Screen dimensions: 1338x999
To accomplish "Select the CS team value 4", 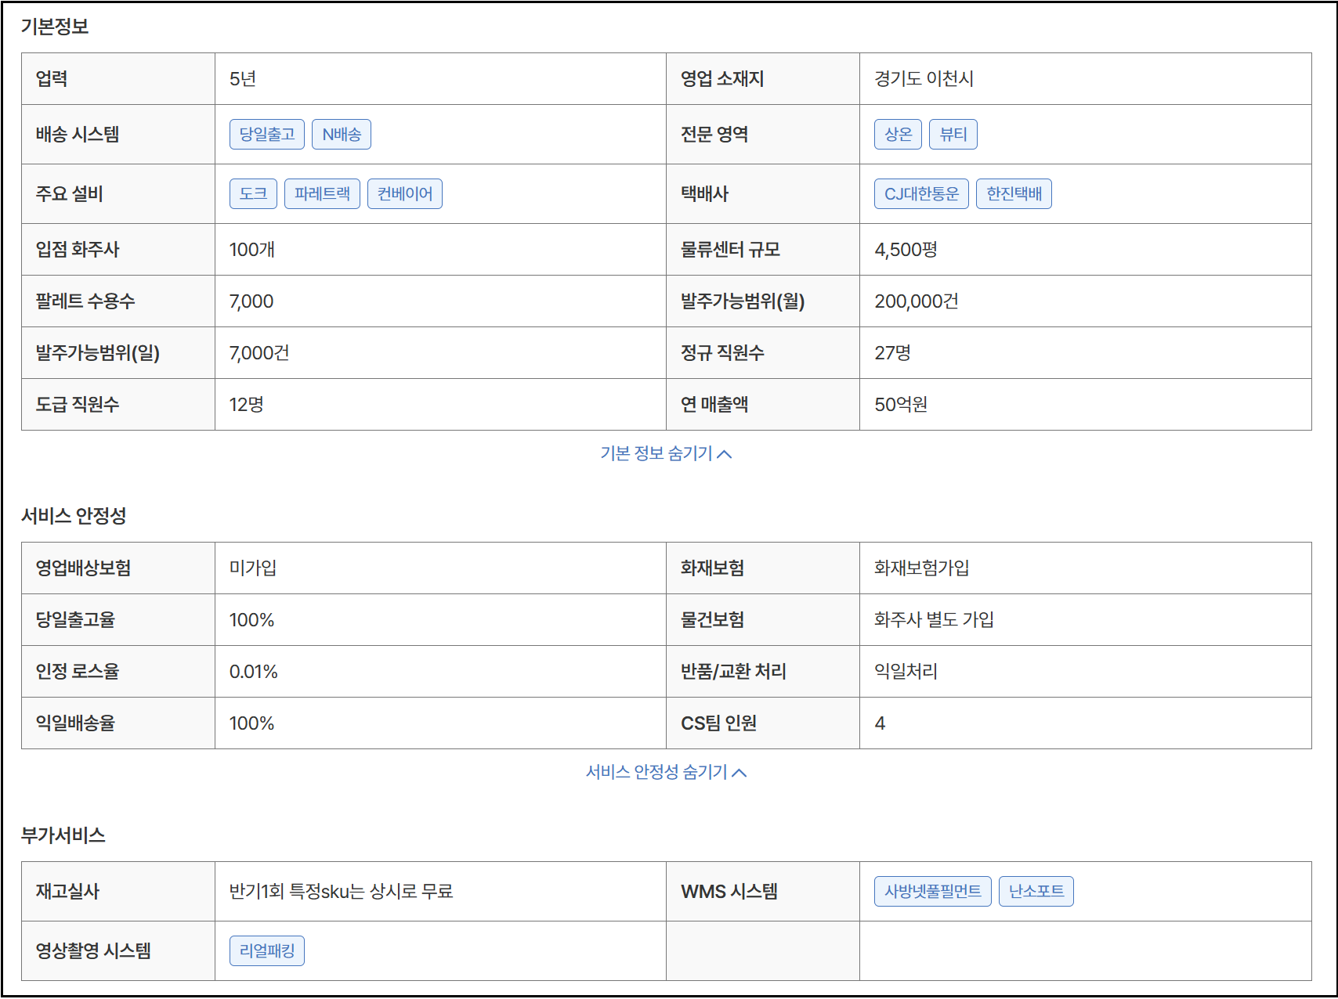I will [x=880, y=723].
